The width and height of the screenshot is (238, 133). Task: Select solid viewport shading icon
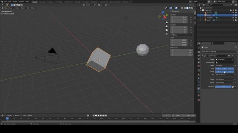point(187,8)
